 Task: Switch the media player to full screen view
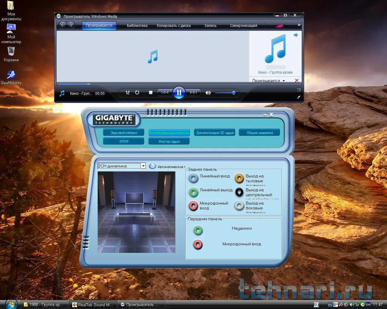299,90
